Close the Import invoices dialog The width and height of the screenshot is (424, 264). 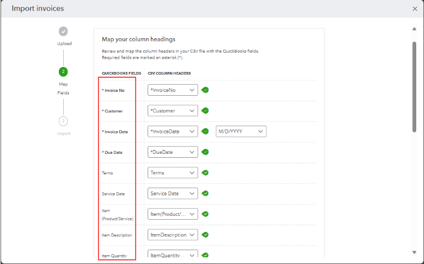415,9
